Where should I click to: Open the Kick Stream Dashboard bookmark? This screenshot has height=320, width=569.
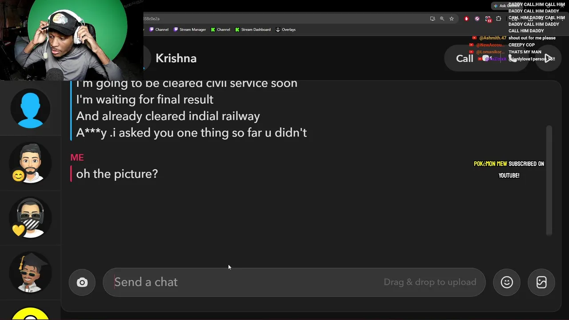(252, 30)
